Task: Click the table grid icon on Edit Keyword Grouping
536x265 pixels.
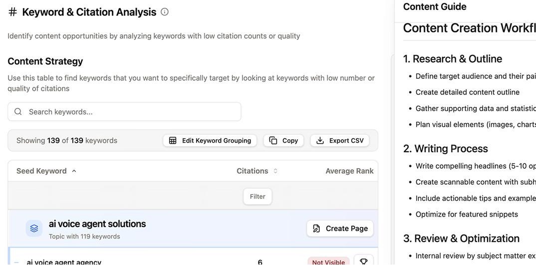Action: [173, 141]
